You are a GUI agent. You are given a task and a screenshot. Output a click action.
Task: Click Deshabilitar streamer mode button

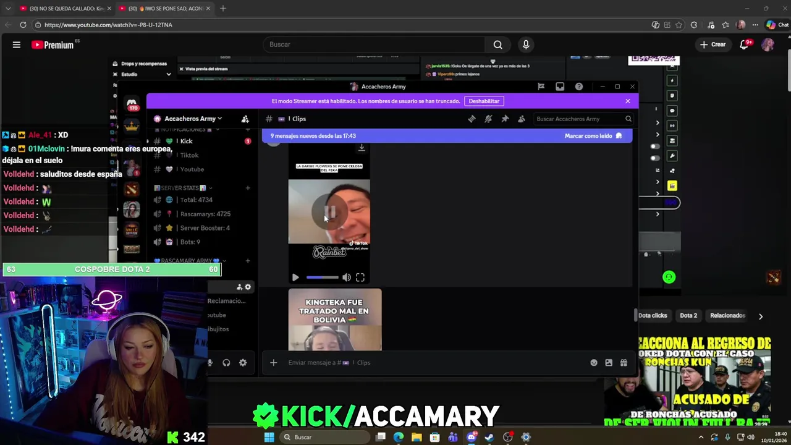484,101
